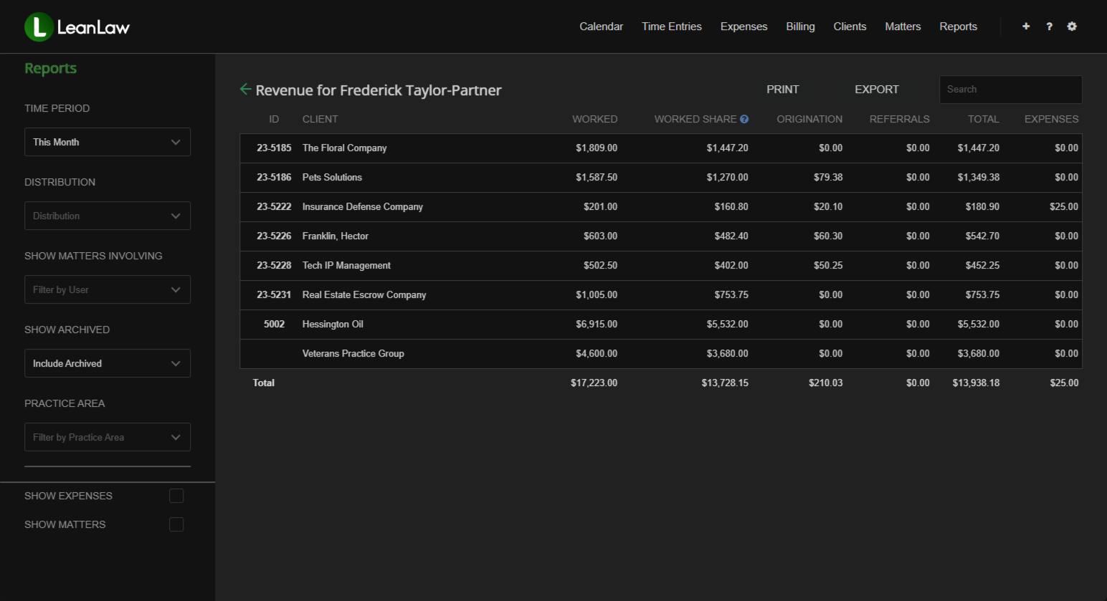Select The Floral Company client row
Image resolution: width=1107 pixels, height=601 pixels.
pos(660,148)
